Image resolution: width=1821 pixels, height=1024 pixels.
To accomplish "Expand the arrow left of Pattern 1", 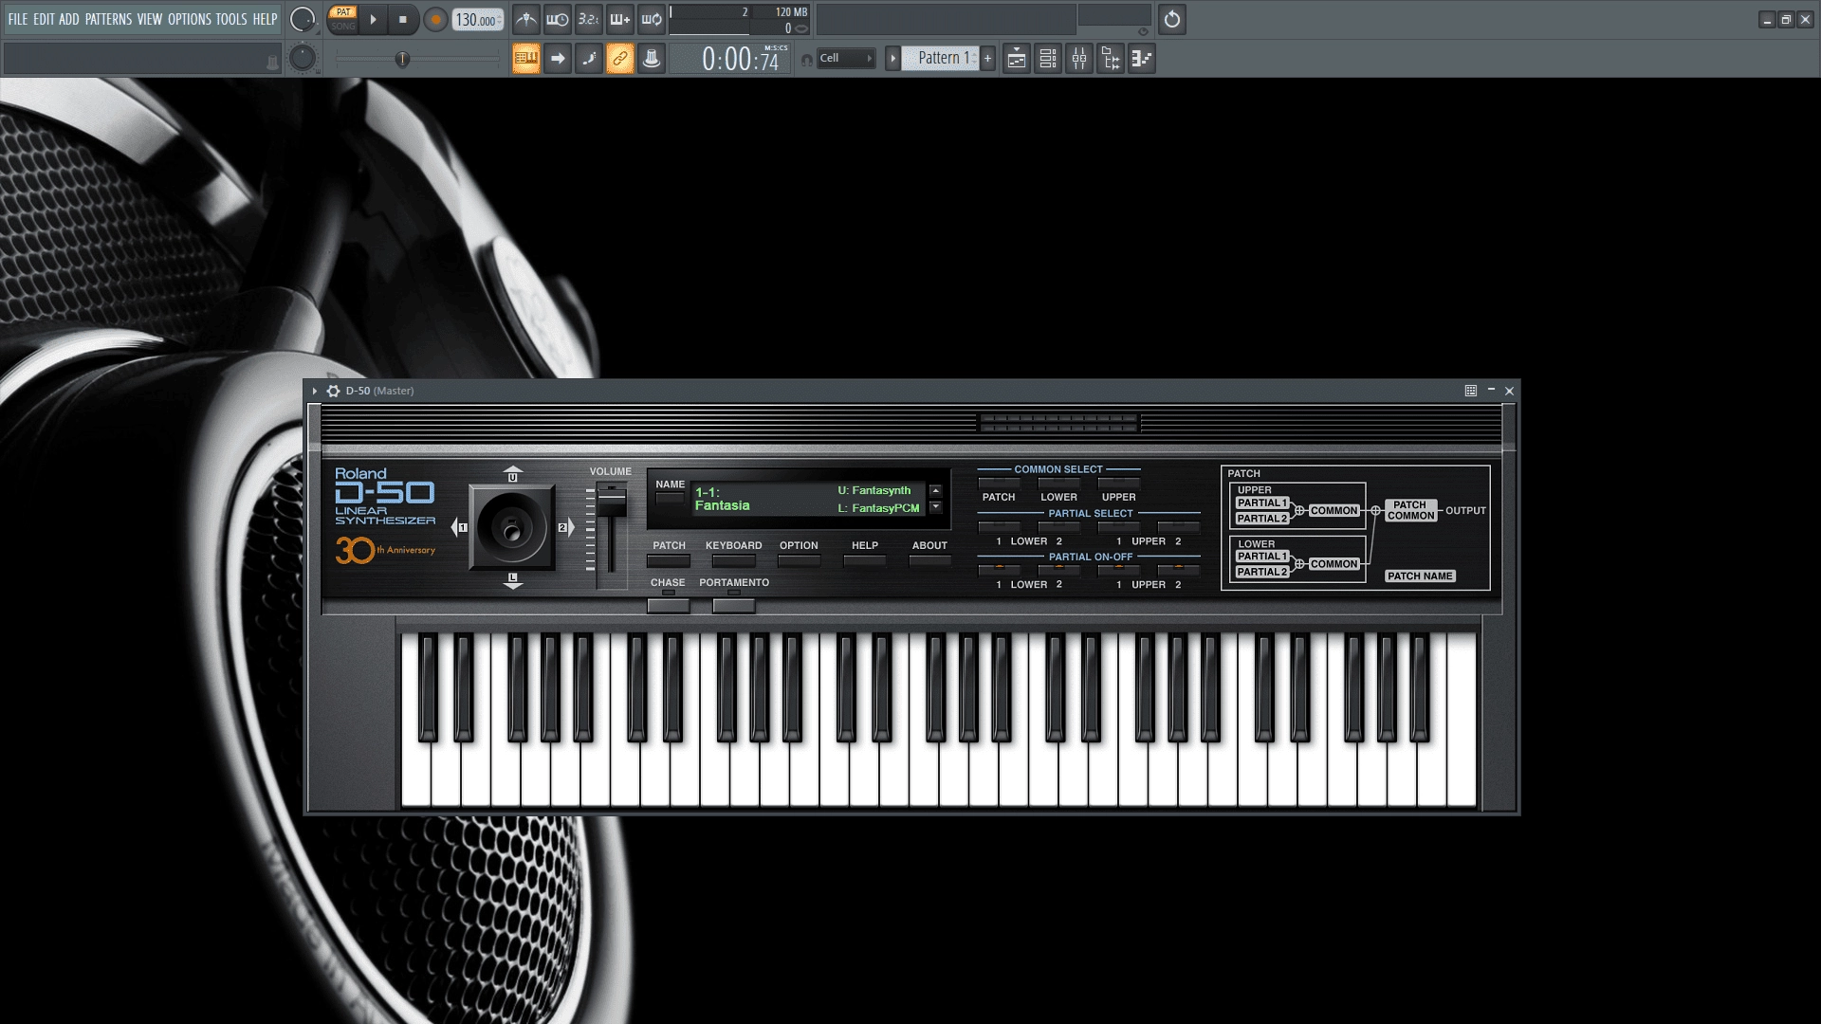I will click(892, 59).
